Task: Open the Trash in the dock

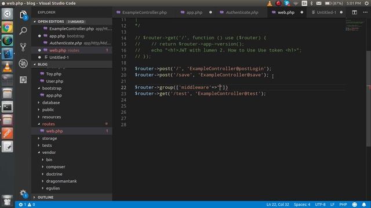Action: 8,200
